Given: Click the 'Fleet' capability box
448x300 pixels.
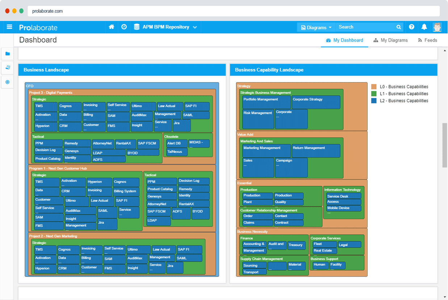Looking at the screenshot, I should tap(325, 244).
